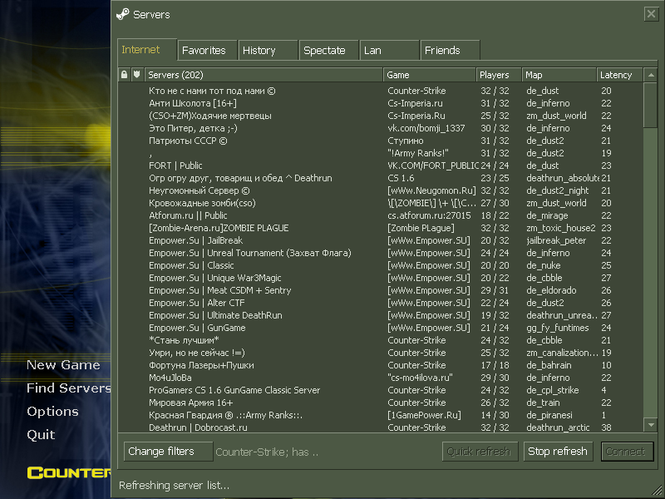The image size is (665, 499).
Task: Open the Lan tab
Action: click(x=389, y=50)
